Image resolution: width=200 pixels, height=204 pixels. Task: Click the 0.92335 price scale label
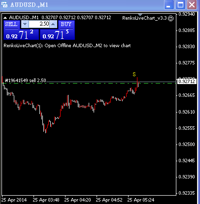pyautogui.click(x=186, y=193)
